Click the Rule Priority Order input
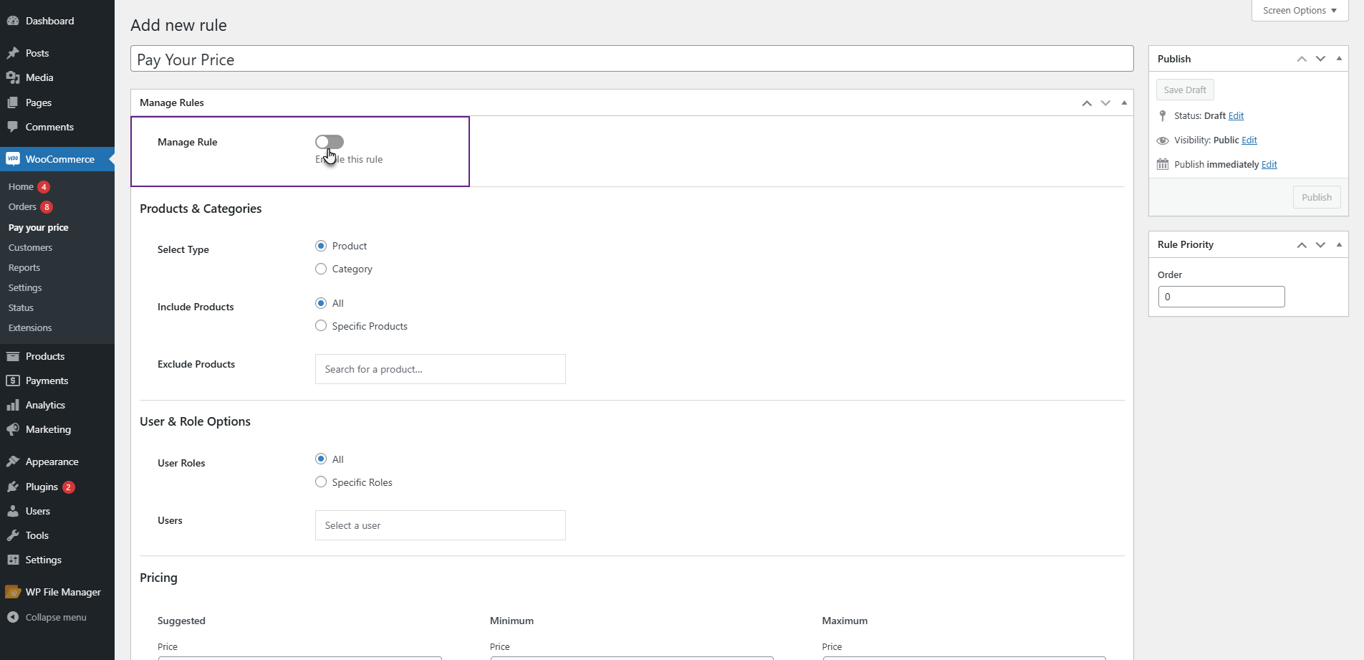Screen dimensions: 1364x660 (x=1221, y=297)
